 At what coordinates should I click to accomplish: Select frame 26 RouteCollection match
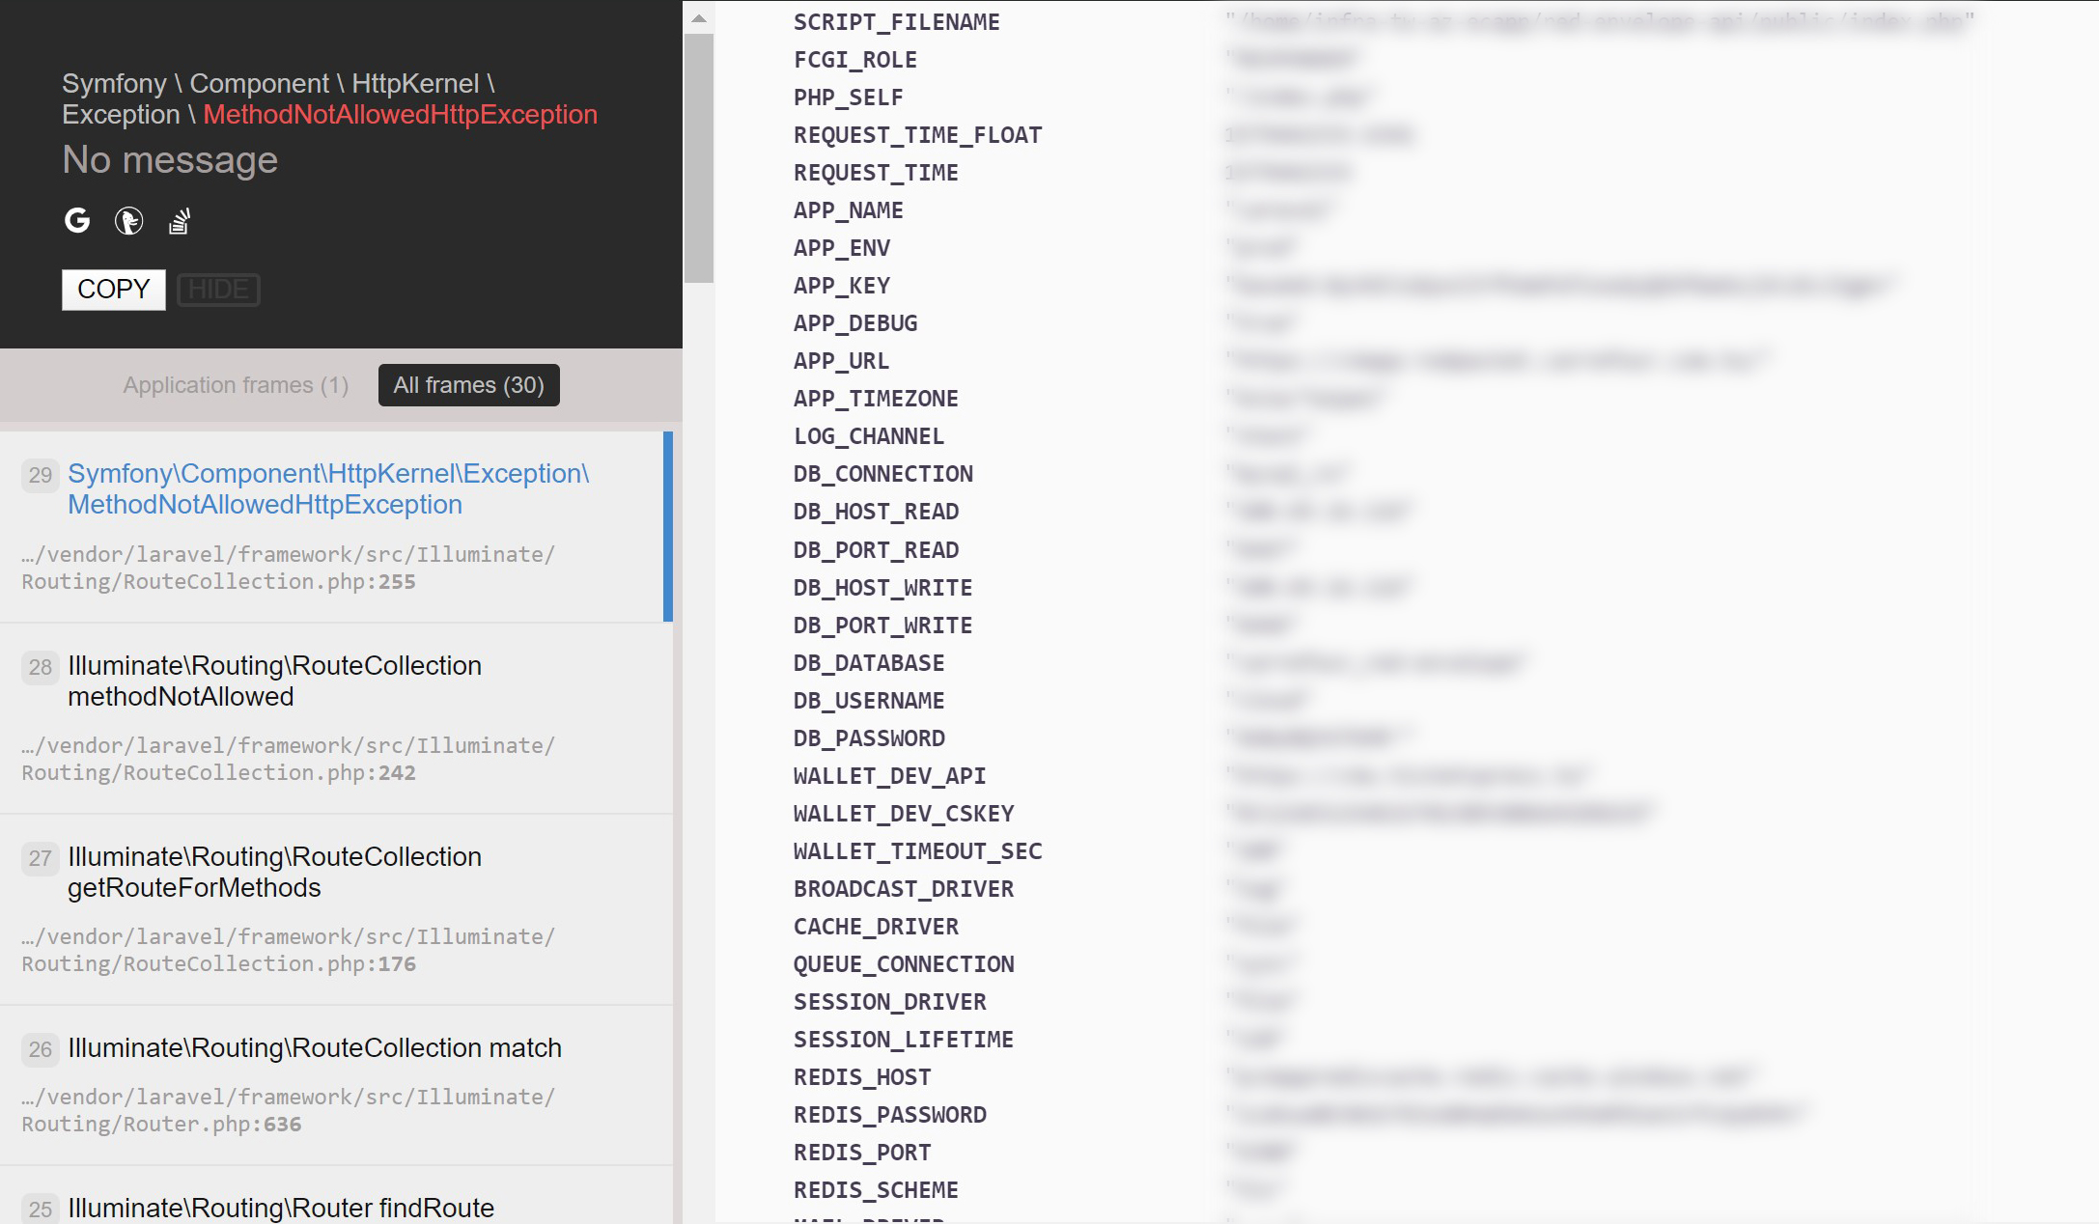(x=336, y=1085)
